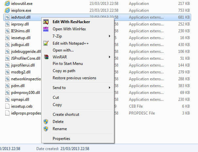Image resolution: width=198 pixels, height=152 pixels.
Task: Open the Send to menu entry
Action: click(x=78, y=87)
